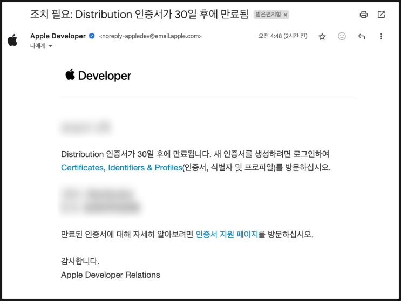The image size is (401, 301).
Task: Click the verified sender checkmark badge
Action: tap(92, 36)
